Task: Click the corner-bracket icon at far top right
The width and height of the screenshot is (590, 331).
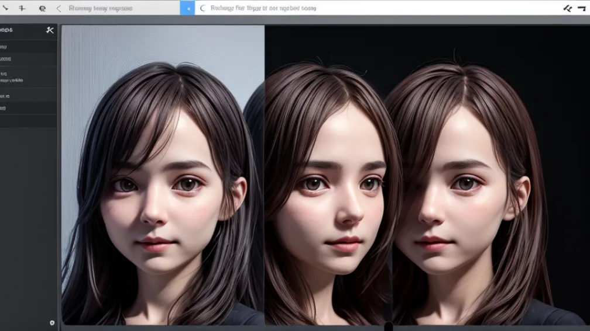Action: [x=582, y=8]
